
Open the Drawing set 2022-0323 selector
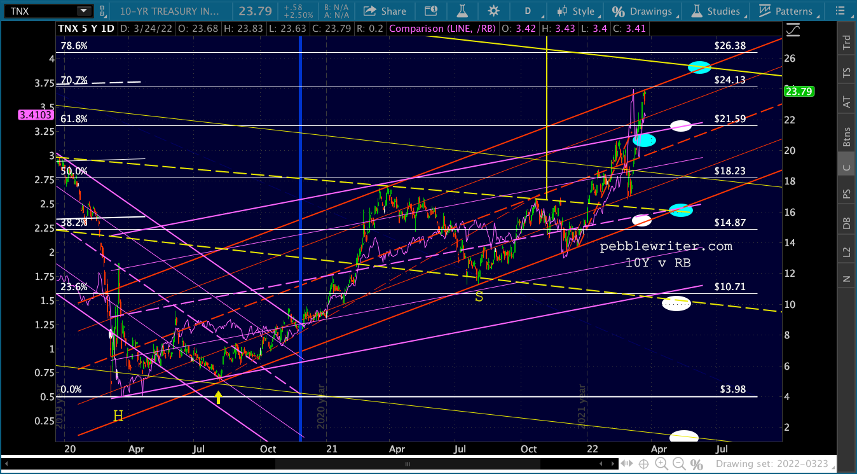point(772,464)
